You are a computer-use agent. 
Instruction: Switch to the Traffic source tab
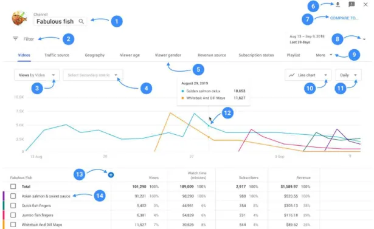click(57, 55)
